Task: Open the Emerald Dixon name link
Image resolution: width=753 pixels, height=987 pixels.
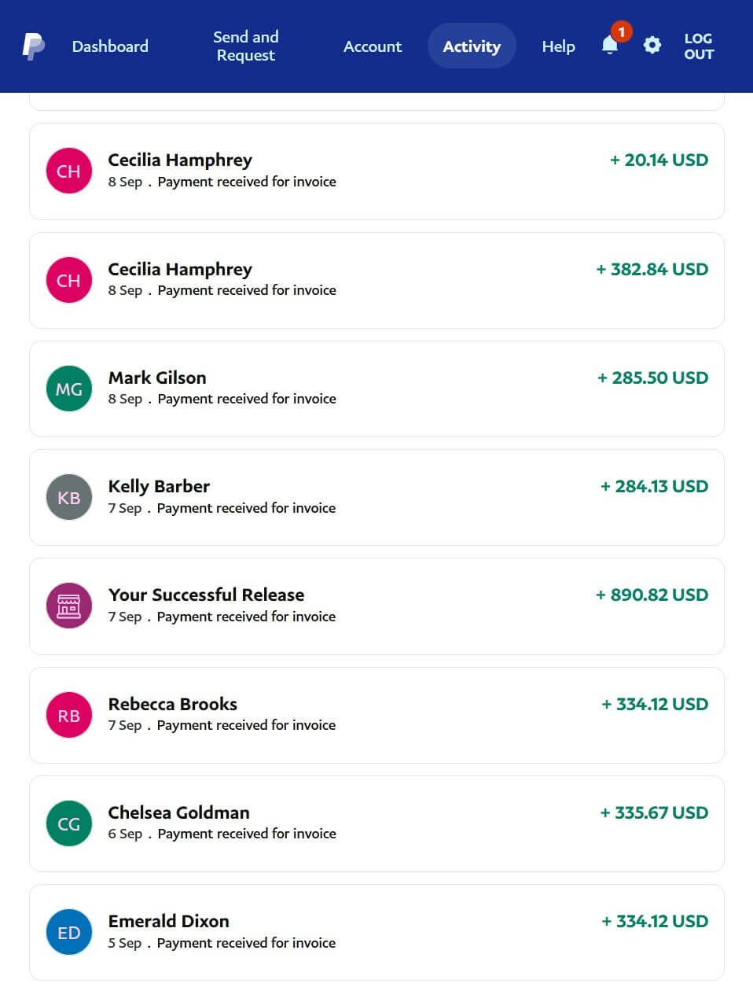Action: pyautogui.click(x=168, y=921)
